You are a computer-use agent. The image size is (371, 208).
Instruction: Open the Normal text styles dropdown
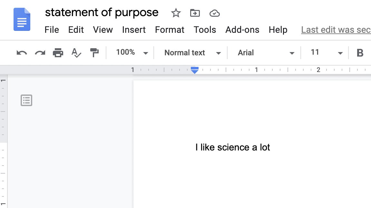coord(193,53)
